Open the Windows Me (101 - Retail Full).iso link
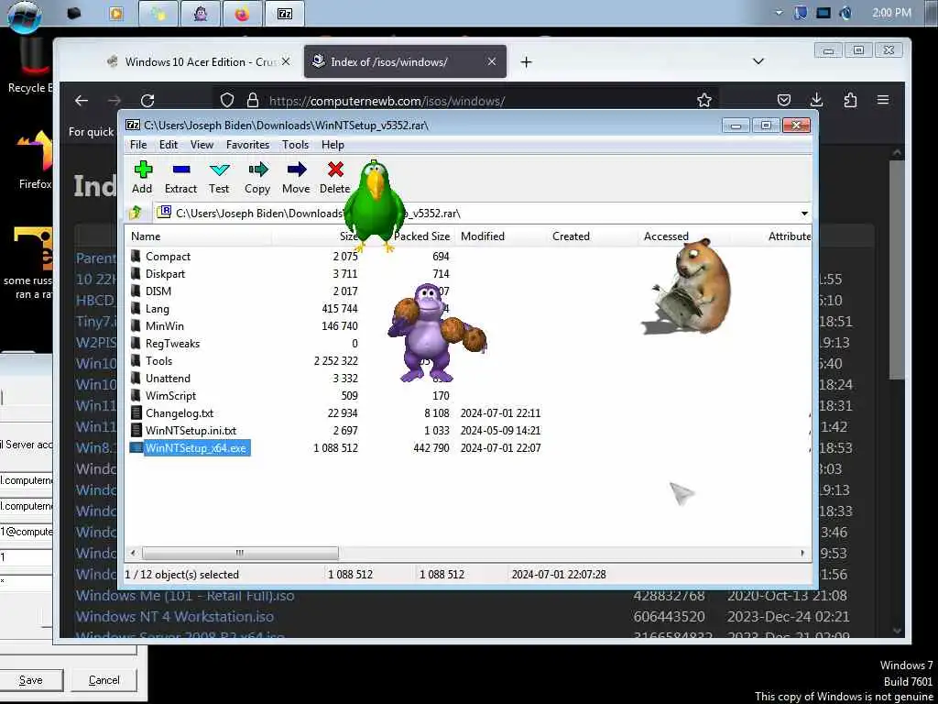This screenshot has height=704, width=938. (185, 596)
